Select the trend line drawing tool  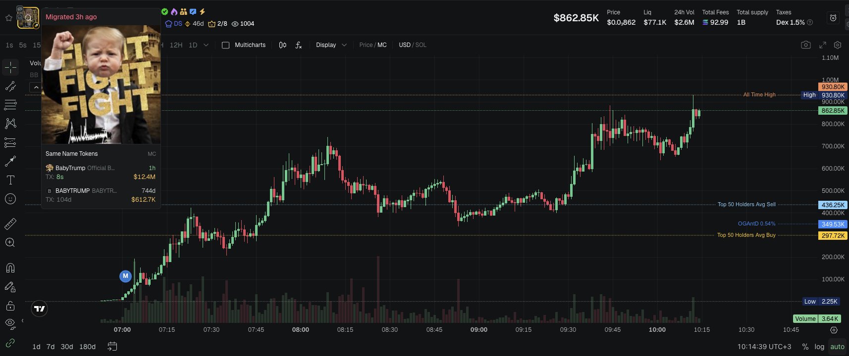(10, 87)
